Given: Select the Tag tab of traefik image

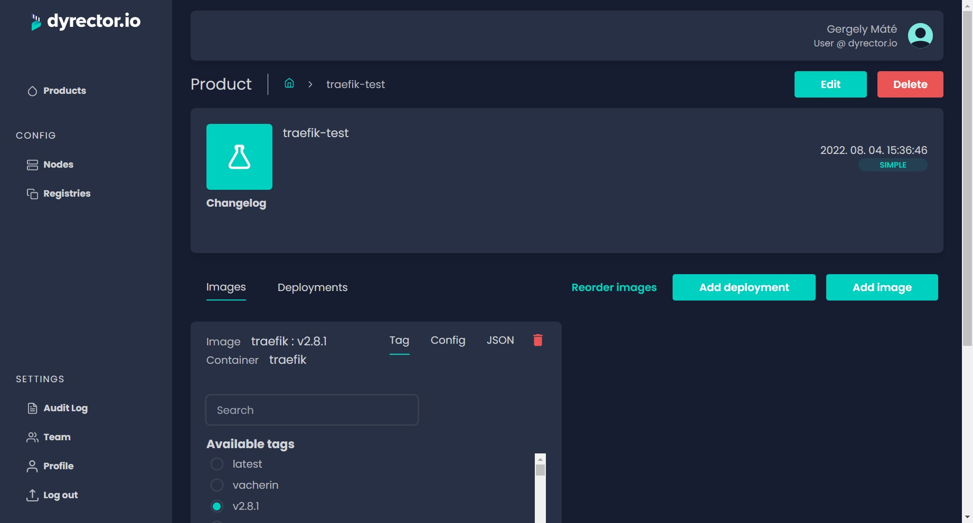Looking at the screenshot, I should pos(400,341).
